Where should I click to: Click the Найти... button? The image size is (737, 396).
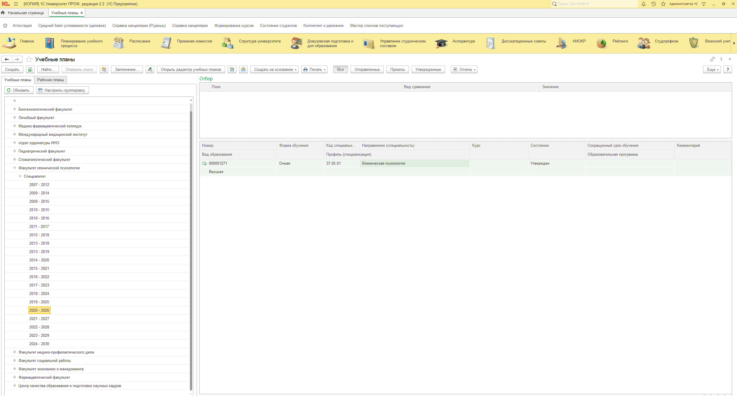tap(48, 69)
